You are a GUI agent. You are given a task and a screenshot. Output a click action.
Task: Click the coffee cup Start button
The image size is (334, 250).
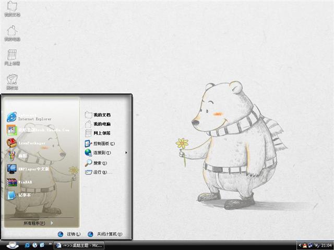coord(12,245)
